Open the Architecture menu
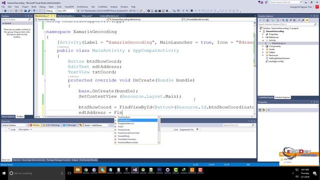The image size is (320, 180). tap(82, 6)
